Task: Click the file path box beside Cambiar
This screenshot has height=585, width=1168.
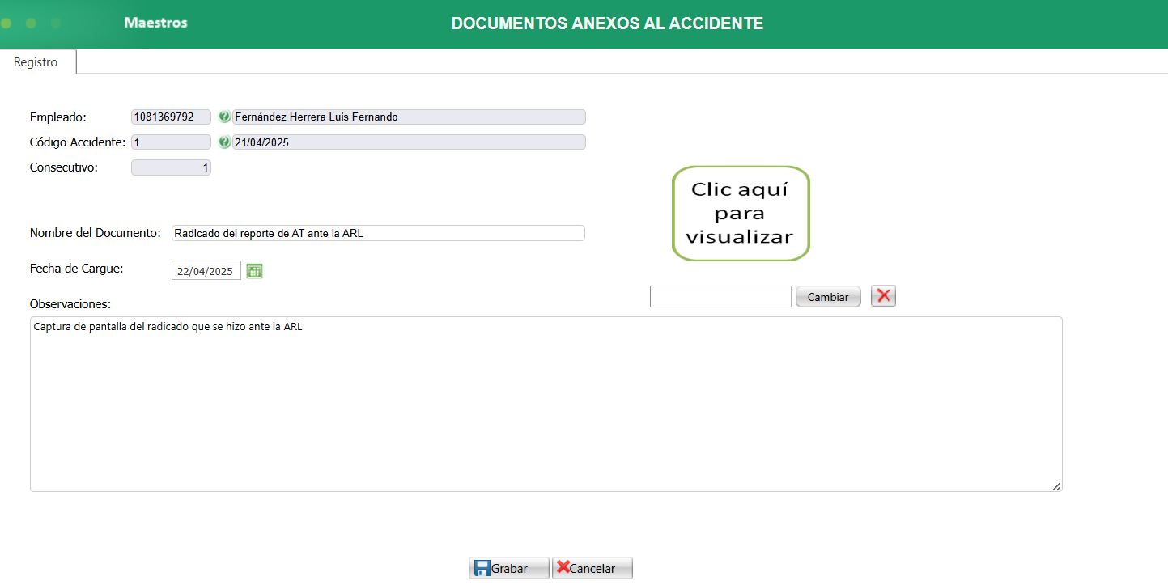Action: coord(720,296)
